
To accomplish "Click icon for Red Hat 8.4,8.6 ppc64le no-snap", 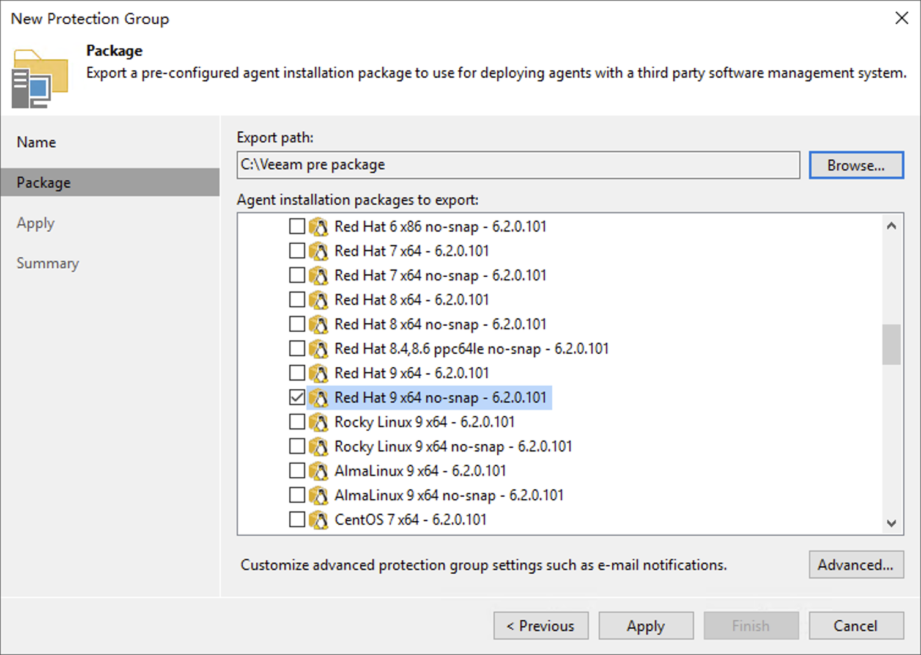I will [319, 349].
